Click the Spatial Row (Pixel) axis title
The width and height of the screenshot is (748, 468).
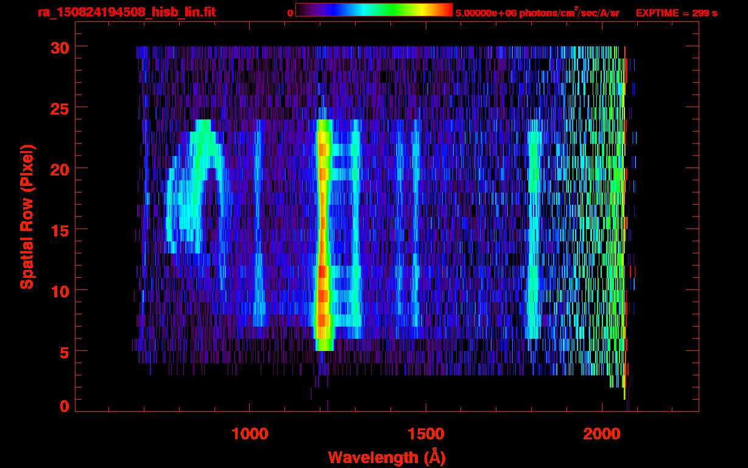click(x=26, y=216)
